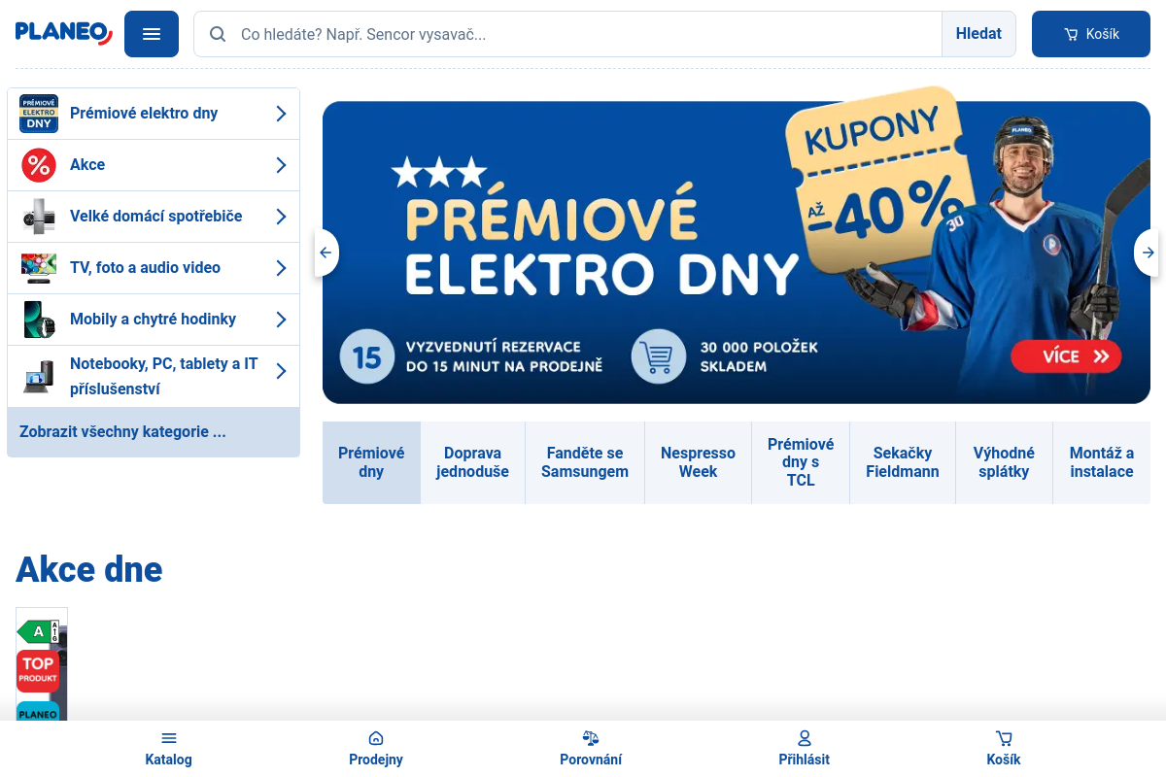Go to previous banner slide arrow

326,253
